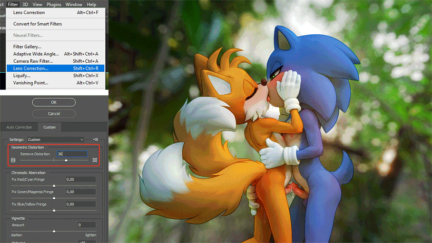Open Camera Raw Filter...
This screenshot has width=432, height=243.
(55, 61)
